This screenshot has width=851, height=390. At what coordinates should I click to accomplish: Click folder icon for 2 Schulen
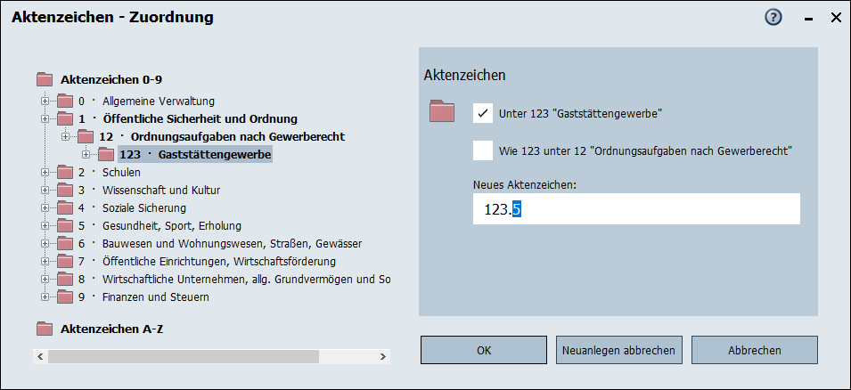pos(65,172)
